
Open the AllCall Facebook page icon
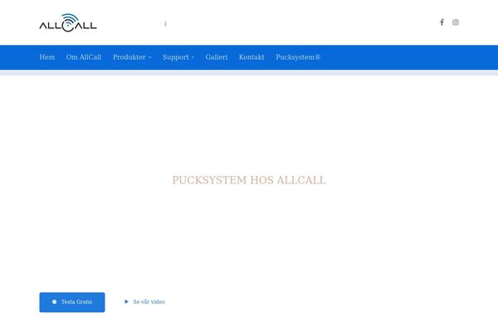point(442,22)
